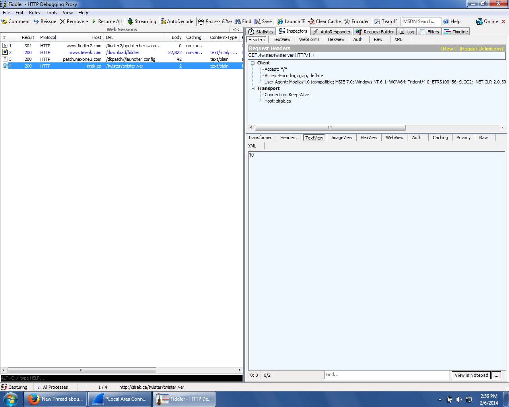Show hidden system tray icons
The width and height of the screenshot is (509, 407).
pyautogui.click(x=440, y=399)
